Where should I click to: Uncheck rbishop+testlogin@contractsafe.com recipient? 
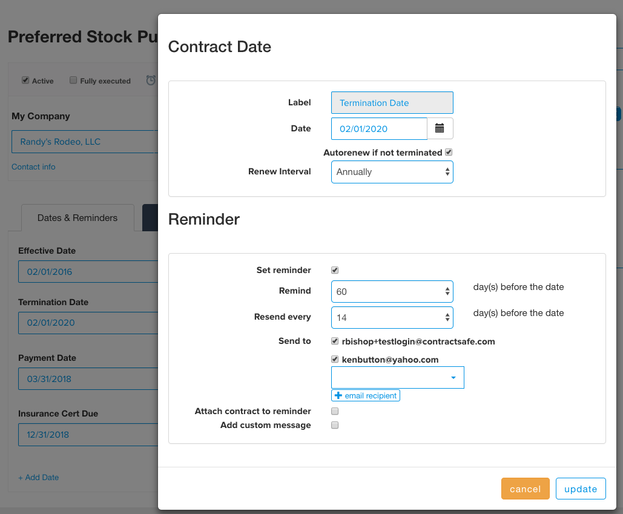(334, 340)
